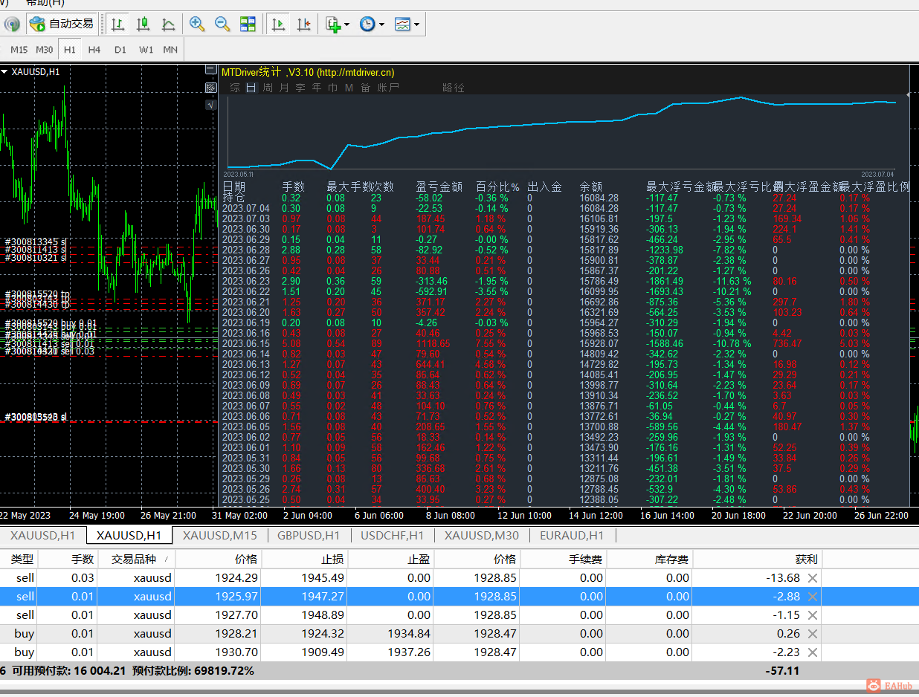Sort orders by 获利 profit column header

tap(806, 559)
